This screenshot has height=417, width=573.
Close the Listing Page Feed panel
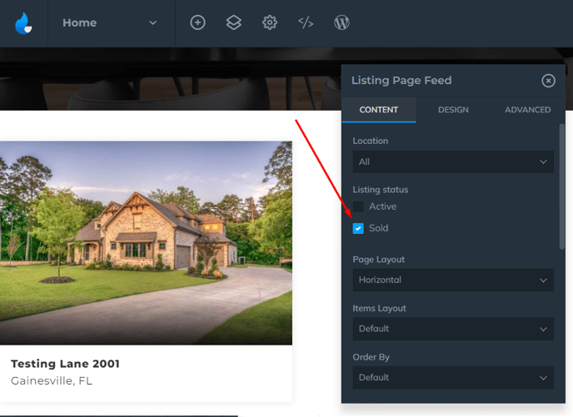pos(548,81)
